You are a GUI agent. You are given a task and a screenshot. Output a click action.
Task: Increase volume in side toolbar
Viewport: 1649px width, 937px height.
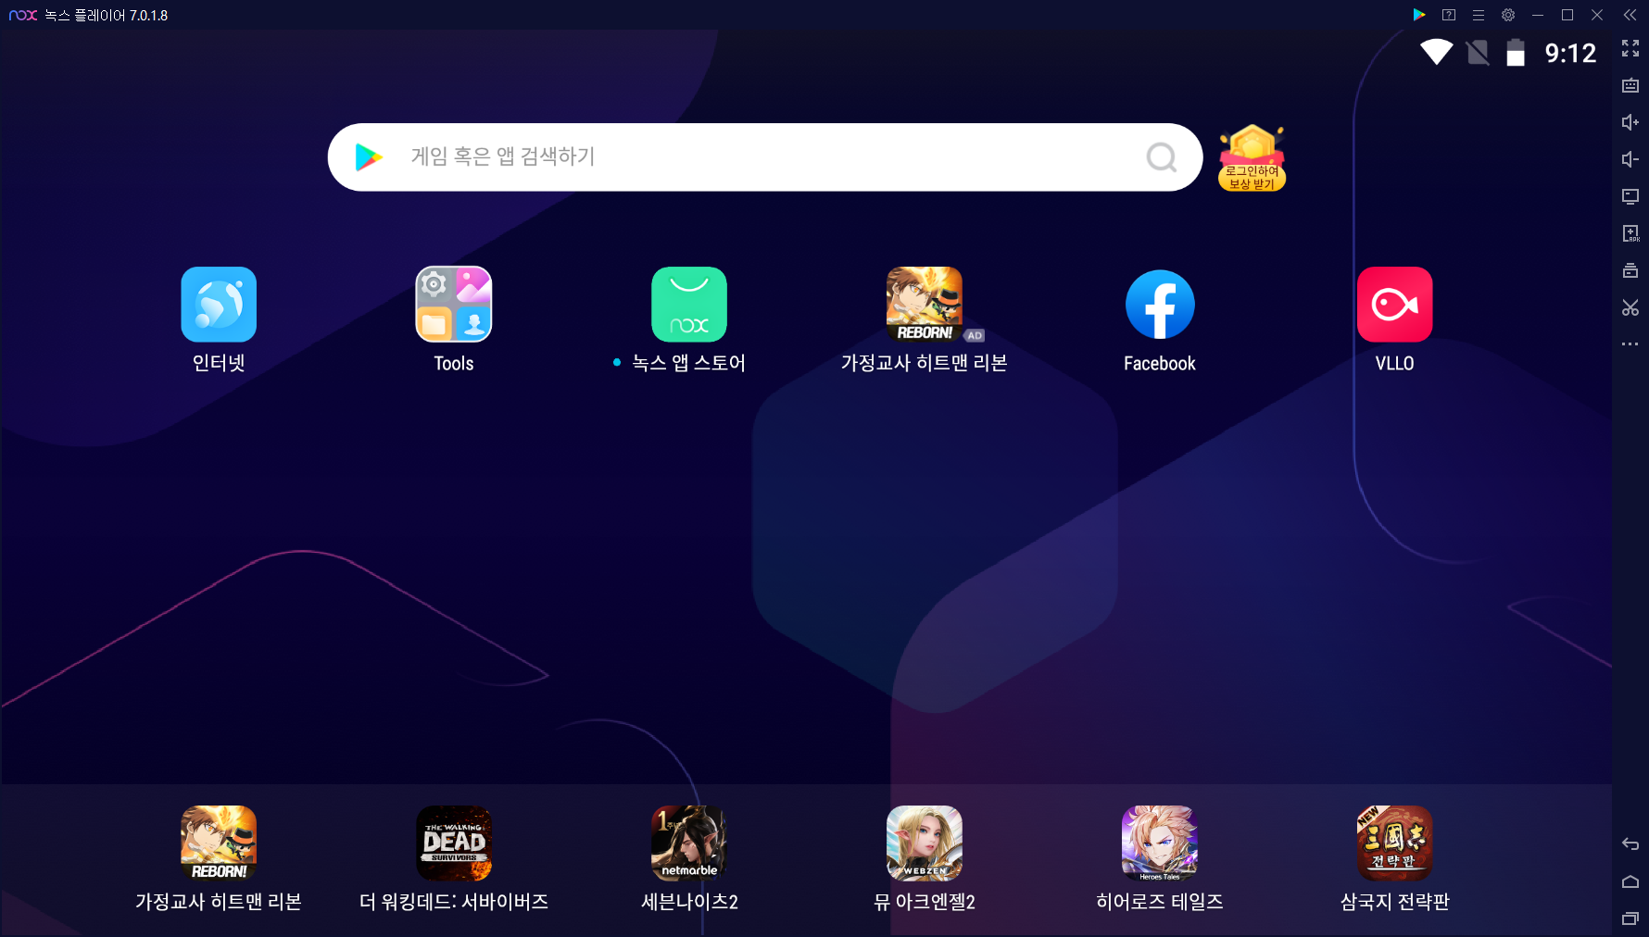pyautogui.click(x=1630, y=122)
